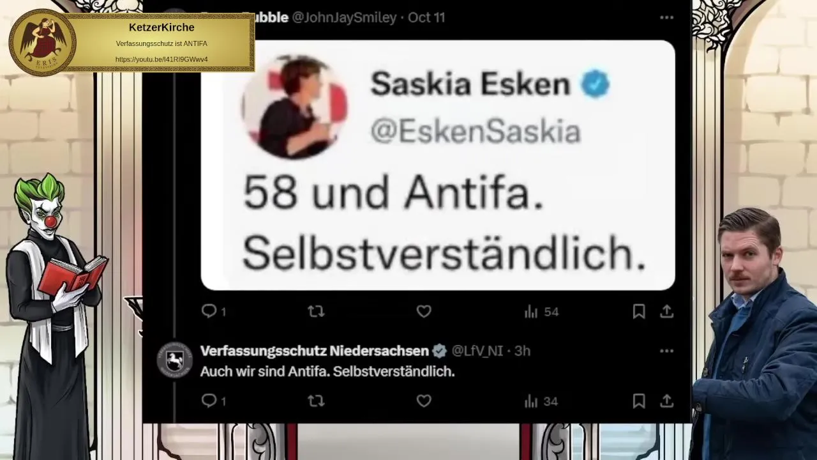Open Verfassungsschutz Niedersachsen profile name
The height and width of the screenshot is (460, 817).
pyautogui.click(x=315, y=351)
